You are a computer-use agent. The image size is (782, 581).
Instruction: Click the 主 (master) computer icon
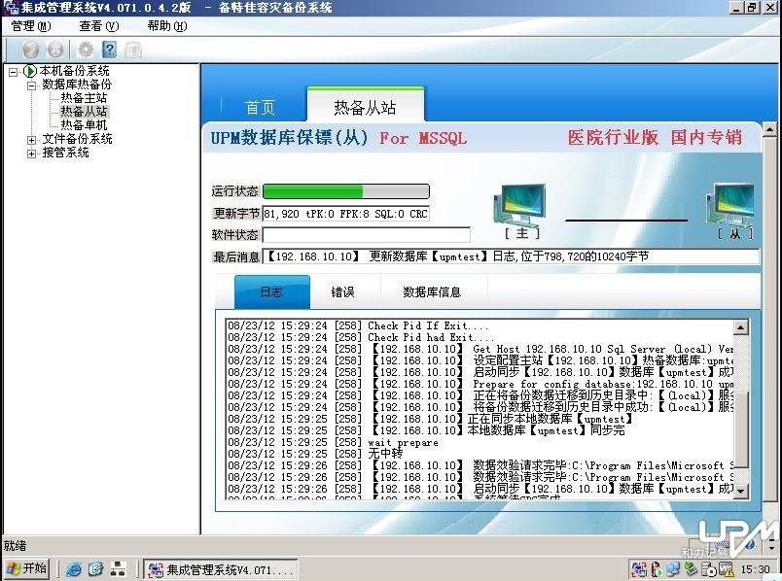[520, 205]
